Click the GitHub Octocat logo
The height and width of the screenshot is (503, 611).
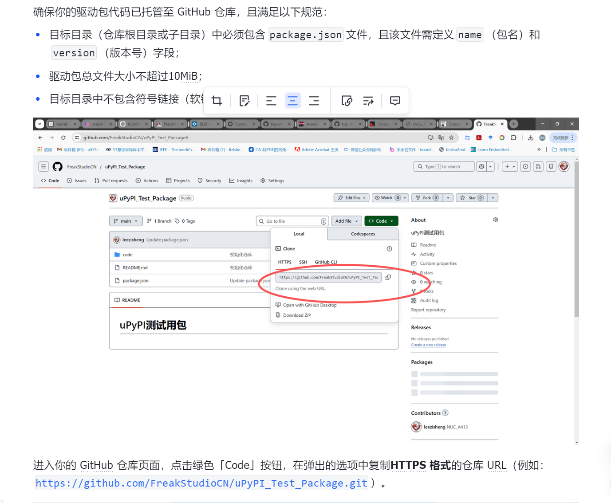(58, 167)
